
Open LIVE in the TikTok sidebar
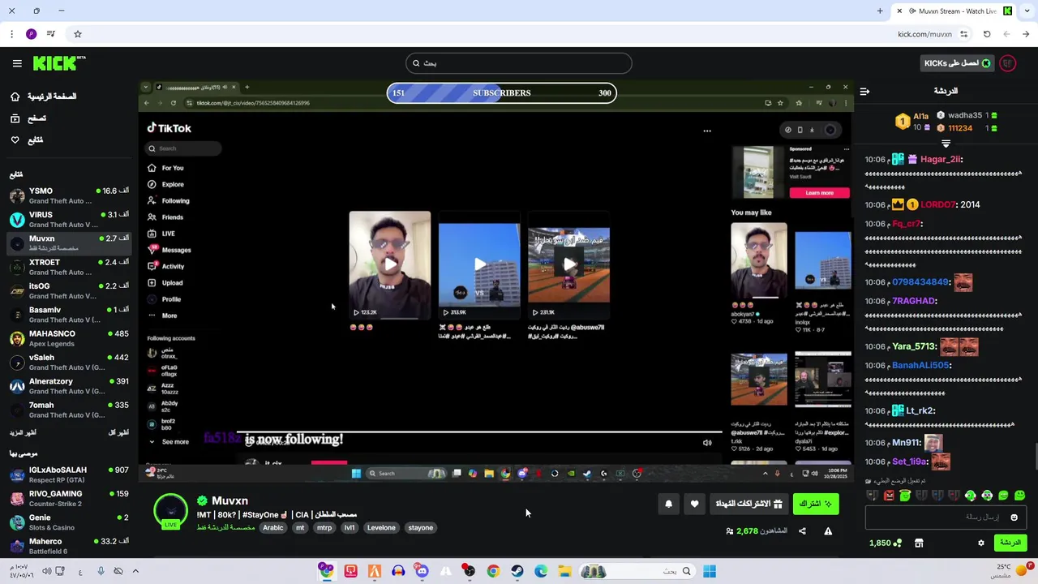161,234
